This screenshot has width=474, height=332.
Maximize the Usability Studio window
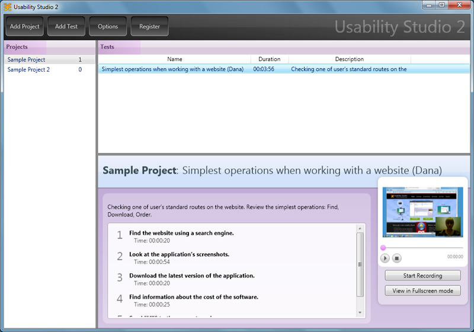pos(441,5)
